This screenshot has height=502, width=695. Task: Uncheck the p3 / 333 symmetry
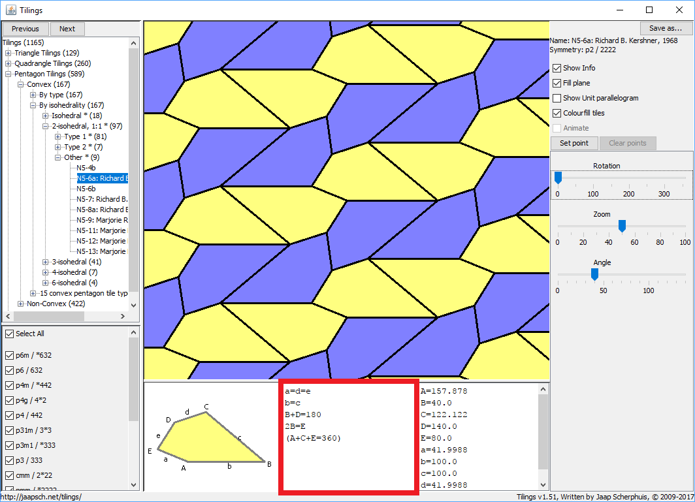pyautogui.click(x=9, y=461)
